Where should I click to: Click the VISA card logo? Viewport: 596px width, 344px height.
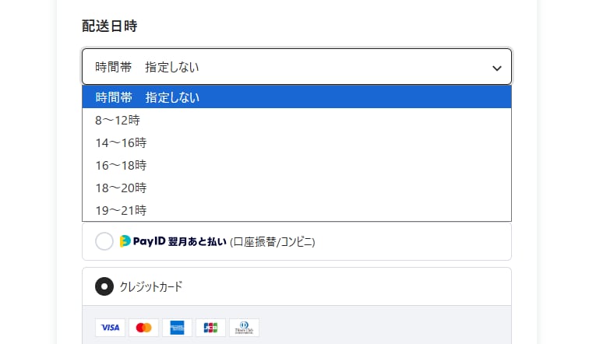click(110, 328)
